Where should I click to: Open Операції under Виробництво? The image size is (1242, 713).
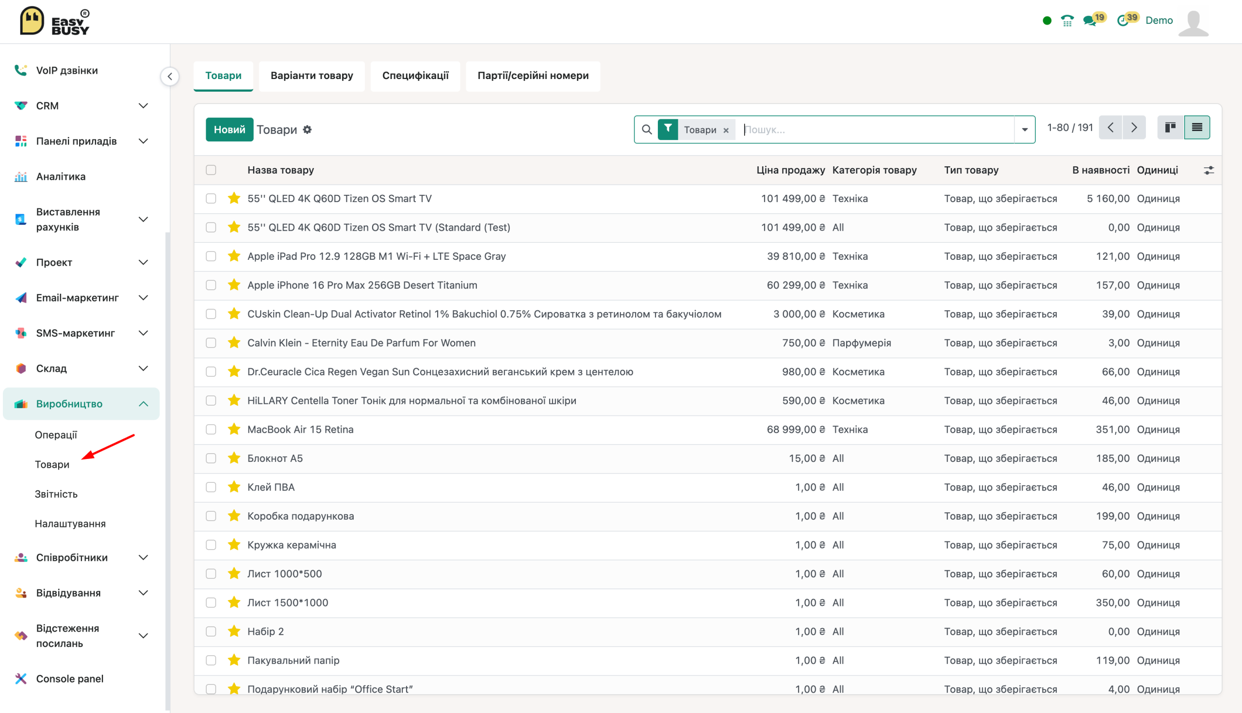(56, 435)
